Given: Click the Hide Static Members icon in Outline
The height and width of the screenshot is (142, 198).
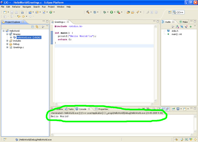Looking at the screenshot, I should tap(186, 27).
